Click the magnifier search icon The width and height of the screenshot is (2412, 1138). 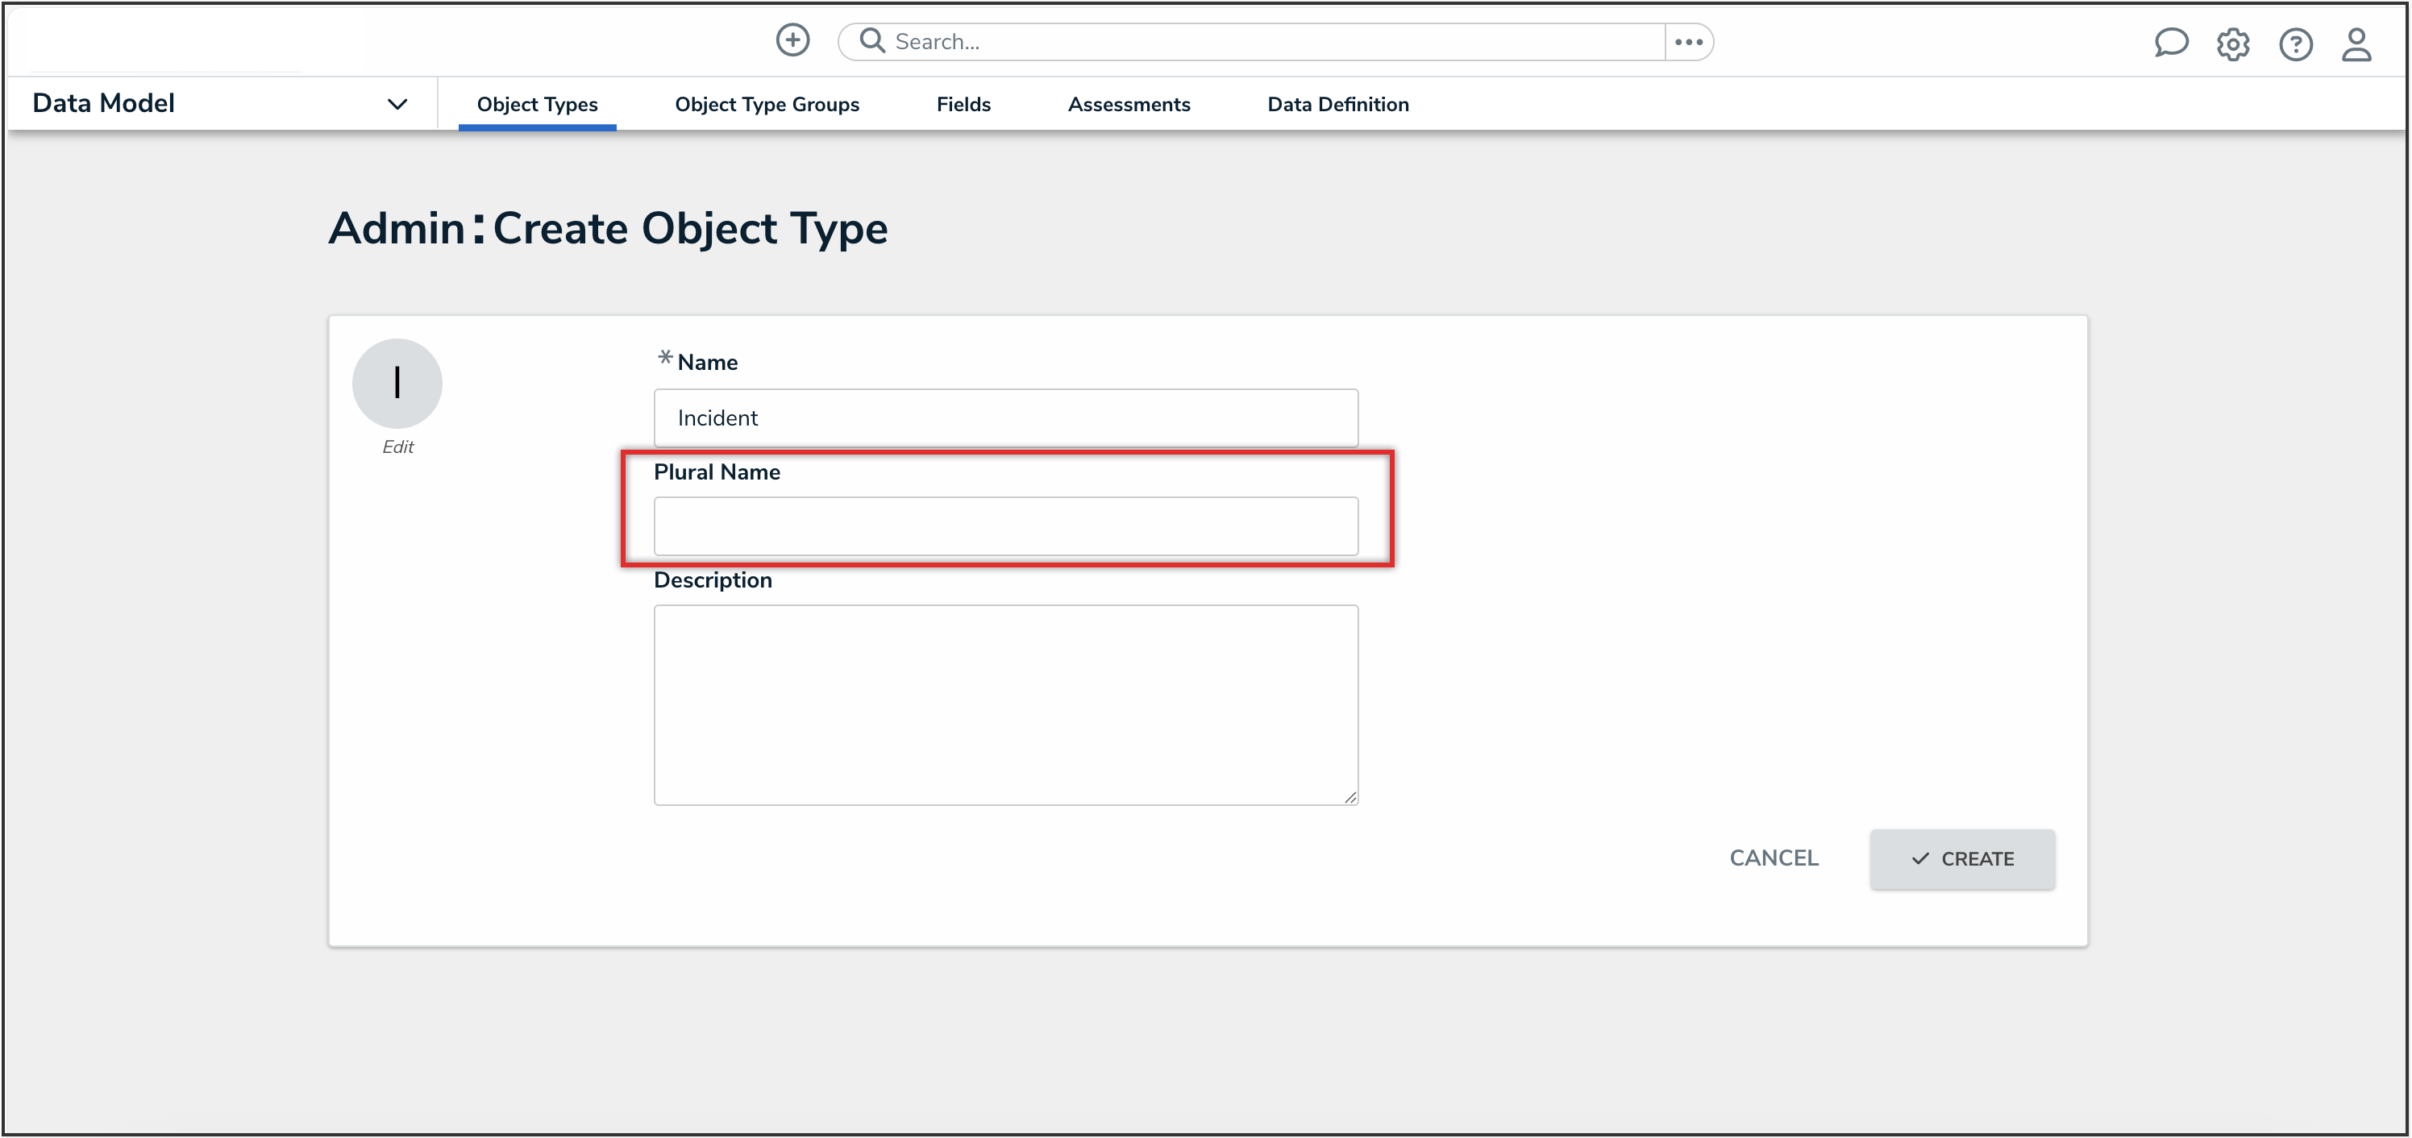point(871,40)
